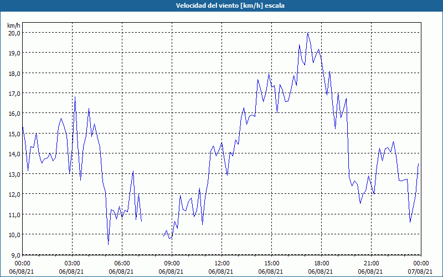The image size is (443, 277).
Task: Click the 'km/h' unit label
Action: [x=14, y=25]
